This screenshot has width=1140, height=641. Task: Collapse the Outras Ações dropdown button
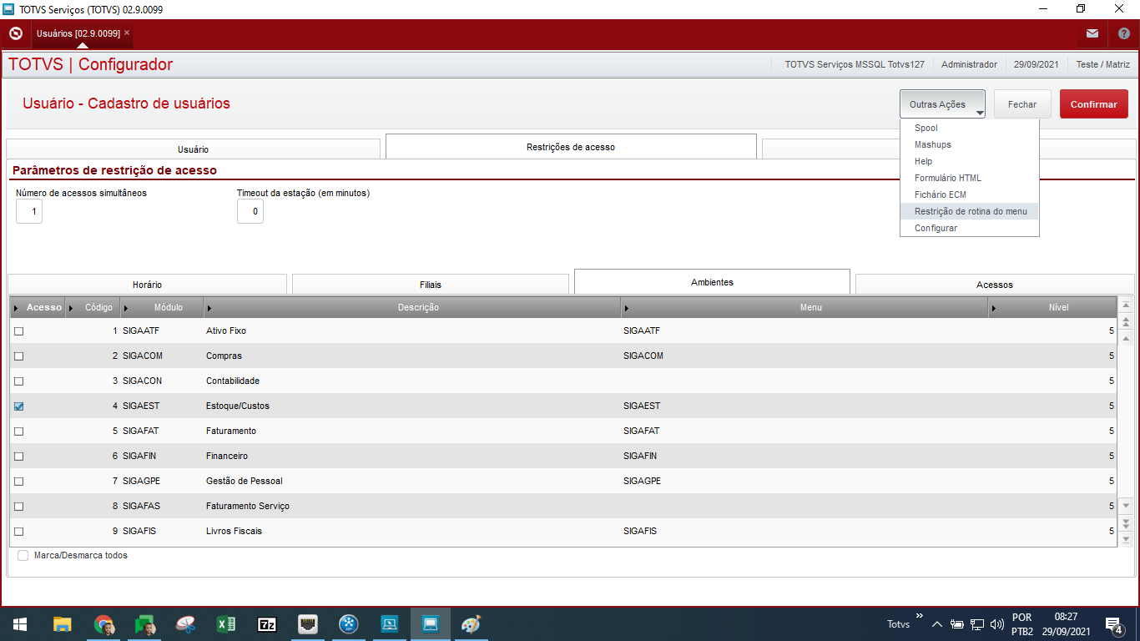942,104
